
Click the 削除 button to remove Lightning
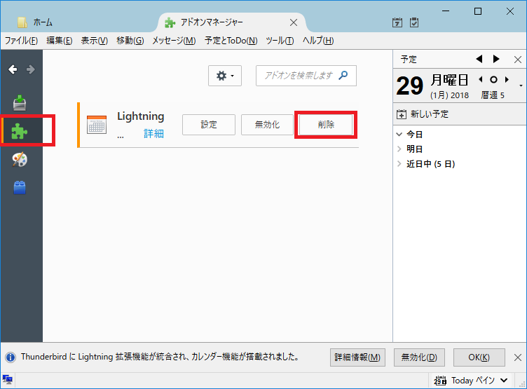(326, 125)
